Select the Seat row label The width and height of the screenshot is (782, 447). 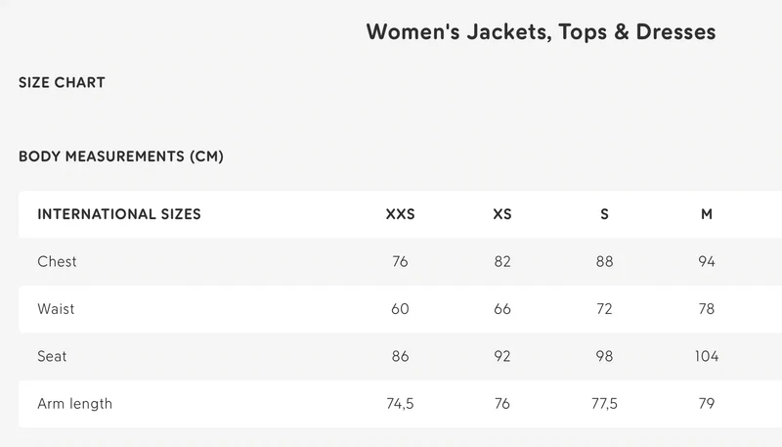click(52, 356)
